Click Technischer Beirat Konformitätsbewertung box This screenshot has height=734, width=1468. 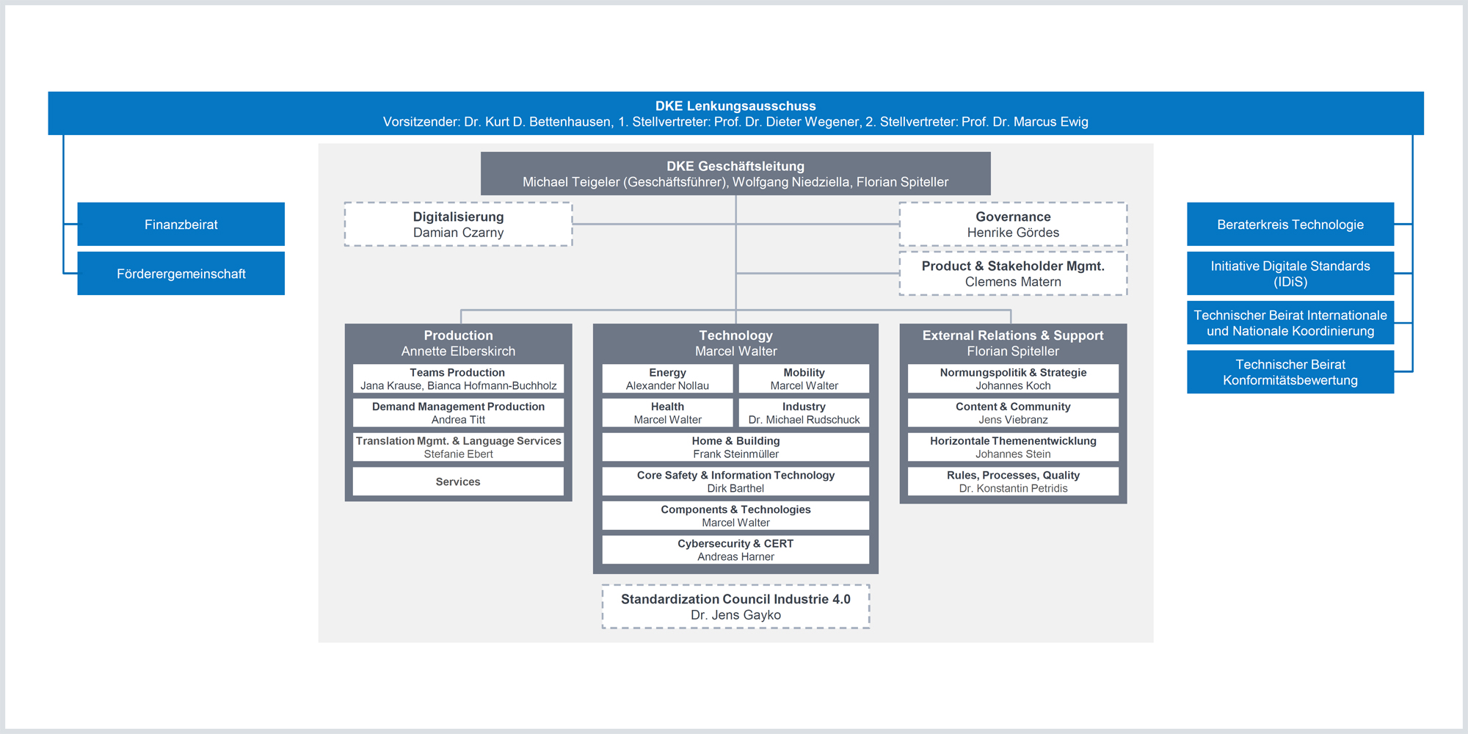pos(1290,372)
